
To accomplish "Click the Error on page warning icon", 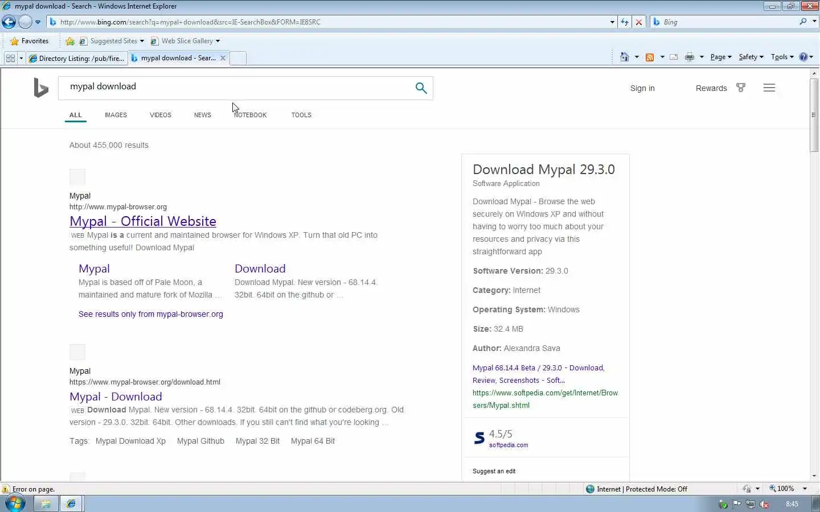I will [6, 489].
